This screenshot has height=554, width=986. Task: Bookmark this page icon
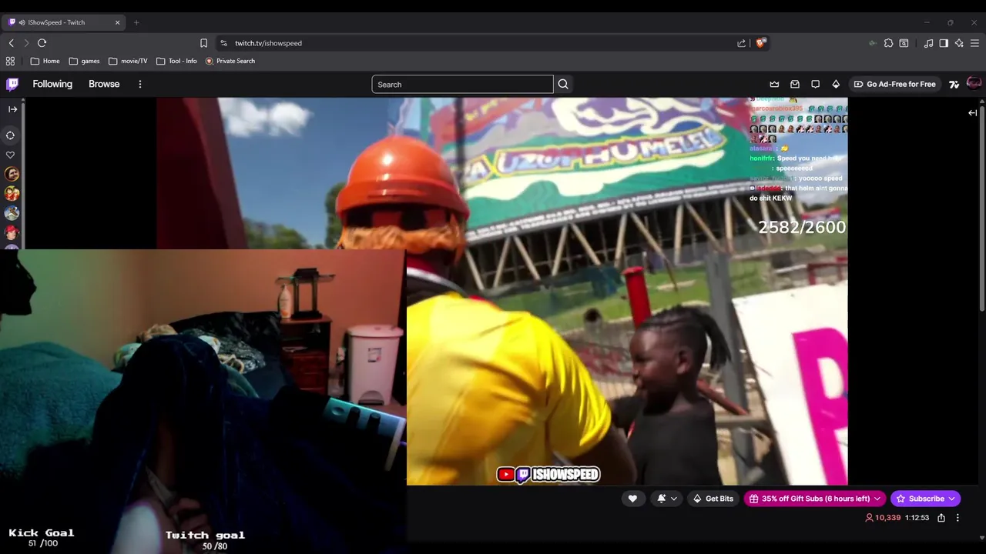(x=203, y=43)
